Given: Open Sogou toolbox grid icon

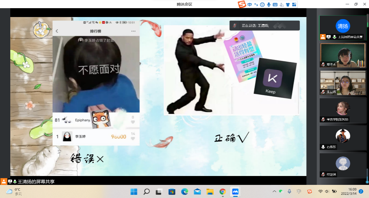Looking at the screenshot, I should (294, 5).
